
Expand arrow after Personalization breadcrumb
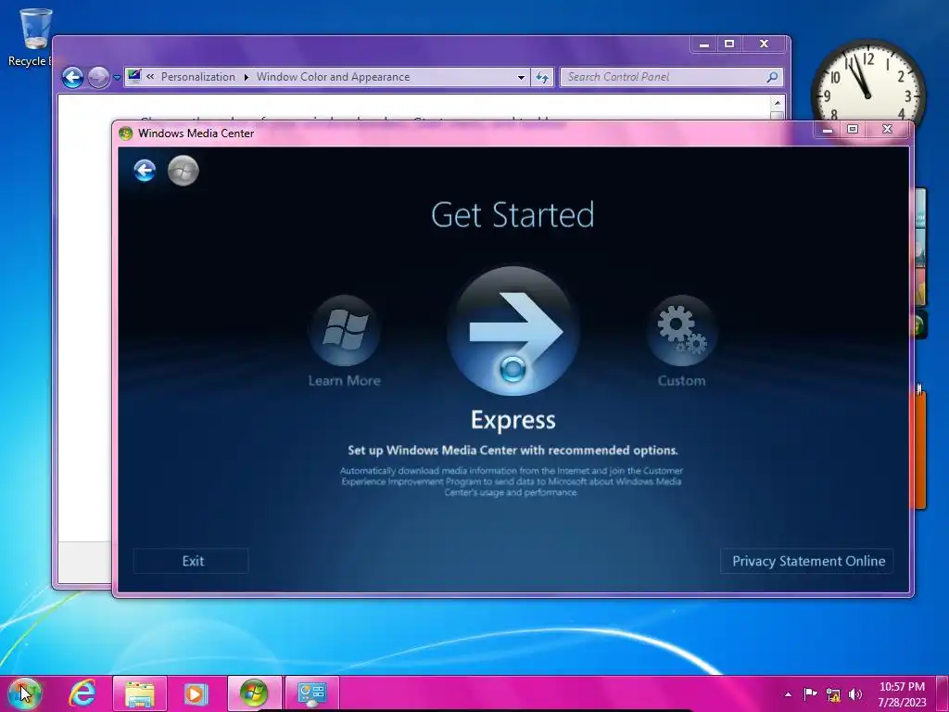247,78
